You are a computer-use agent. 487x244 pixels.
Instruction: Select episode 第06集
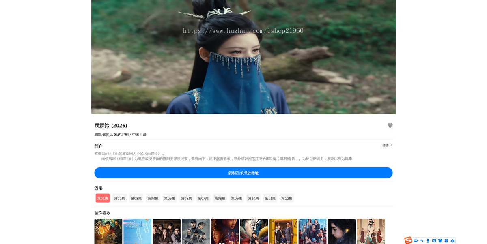pos(186,198)
